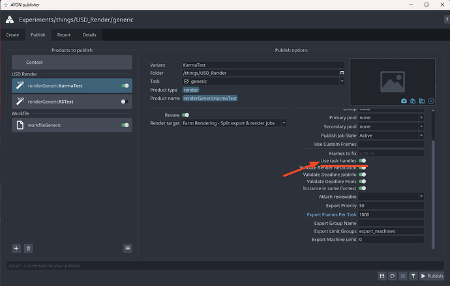Add a new product with plus icon
Viewport: 450px width, 286px height.
pos(16,248)
